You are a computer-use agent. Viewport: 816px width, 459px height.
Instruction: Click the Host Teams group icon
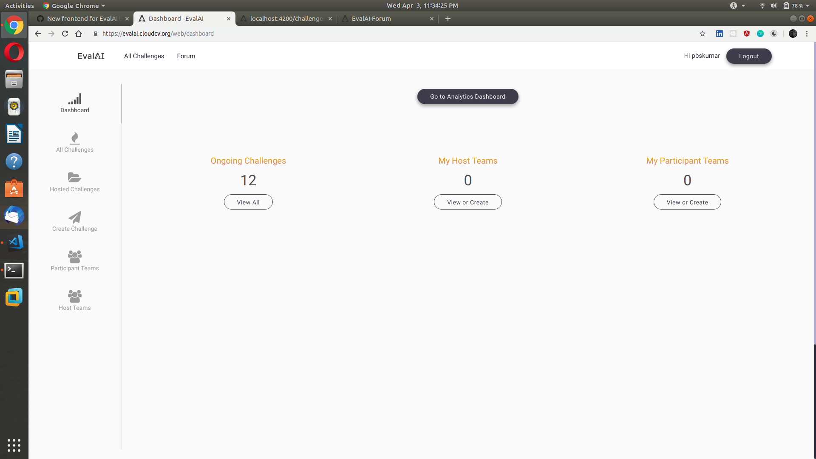(74, 296)
